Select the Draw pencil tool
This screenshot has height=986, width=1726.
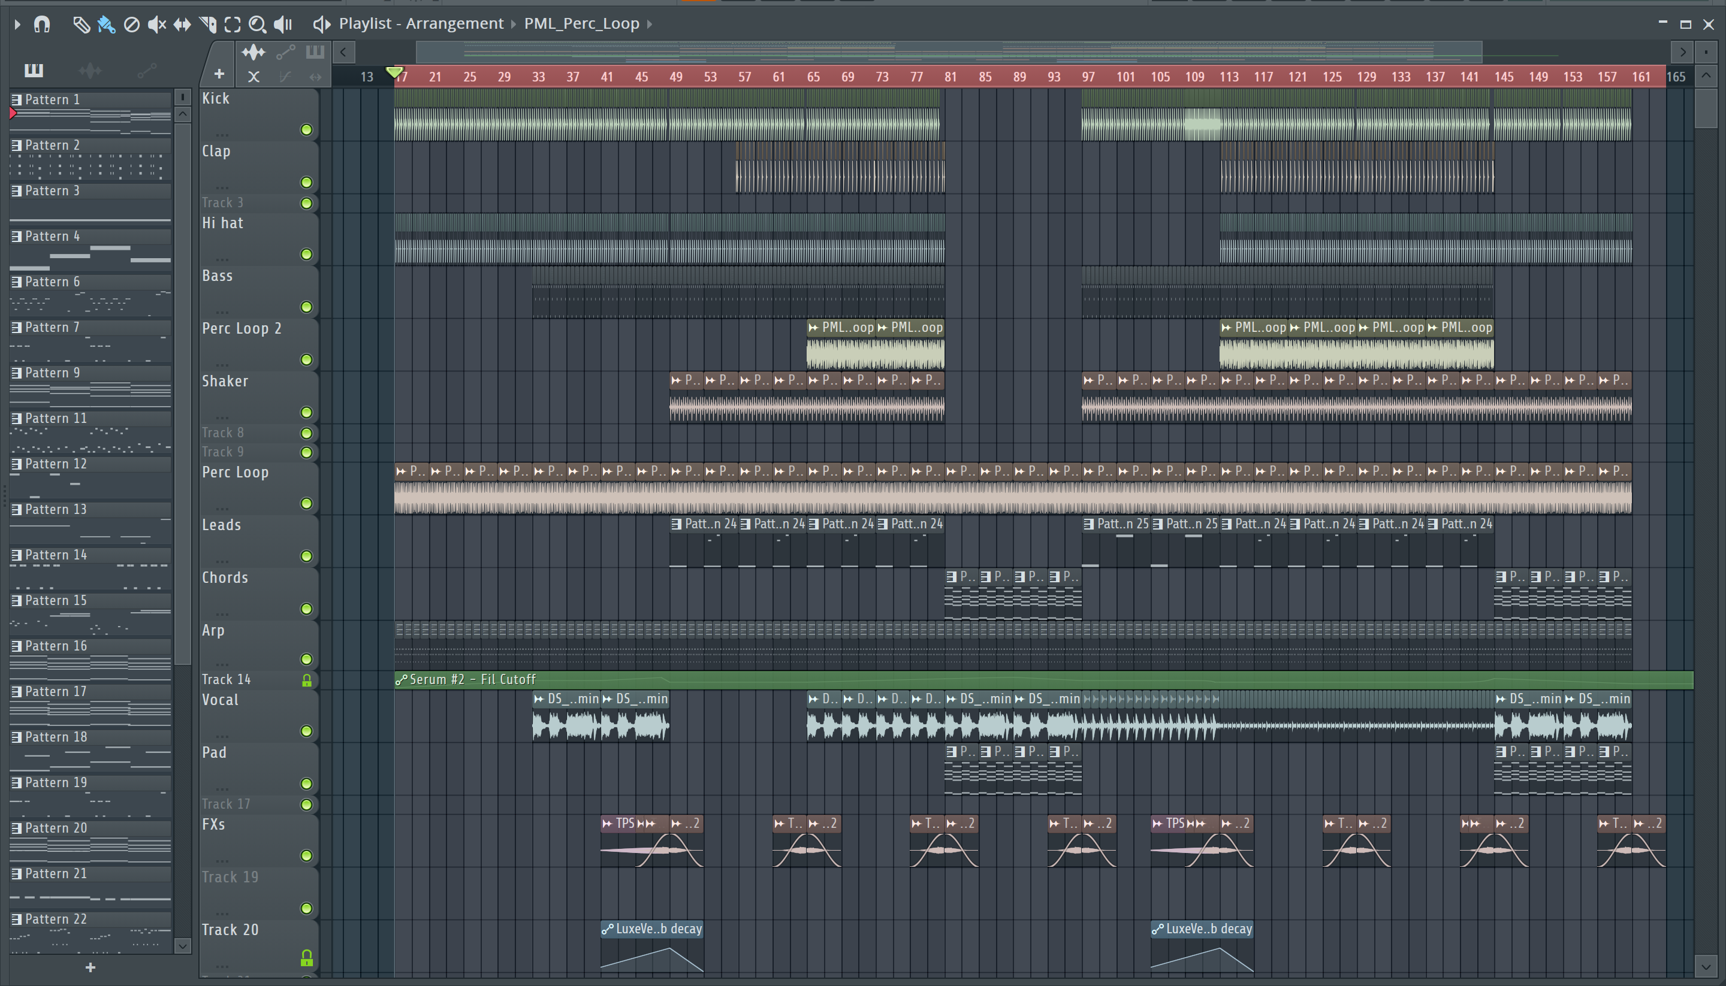click(x=81, y=25)
